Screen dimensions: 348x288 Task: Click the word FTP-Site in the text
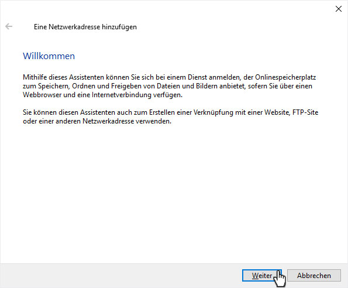305,112
